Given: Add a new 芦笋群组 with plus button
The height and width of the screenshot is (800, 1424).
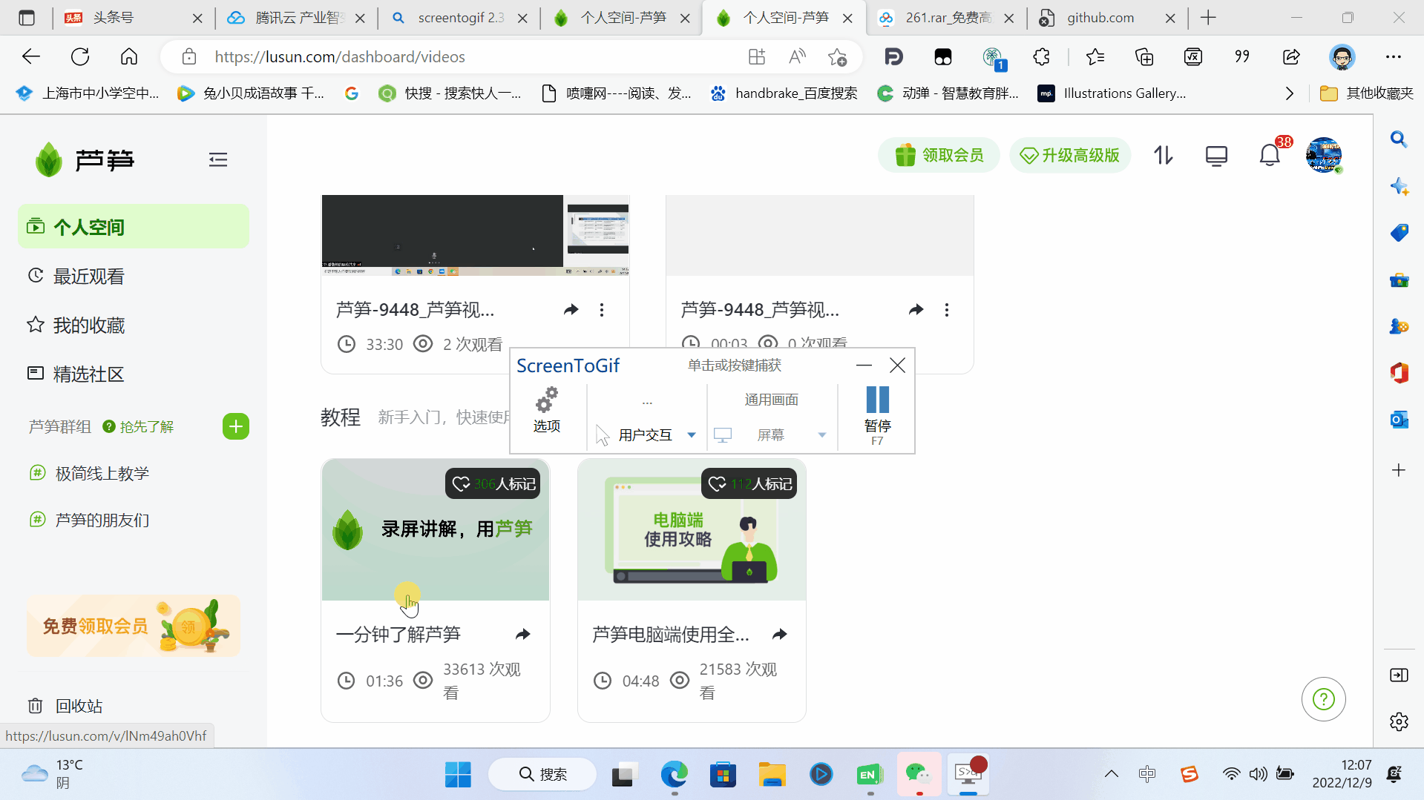Looking at the screenshot, I should point(236,426).
